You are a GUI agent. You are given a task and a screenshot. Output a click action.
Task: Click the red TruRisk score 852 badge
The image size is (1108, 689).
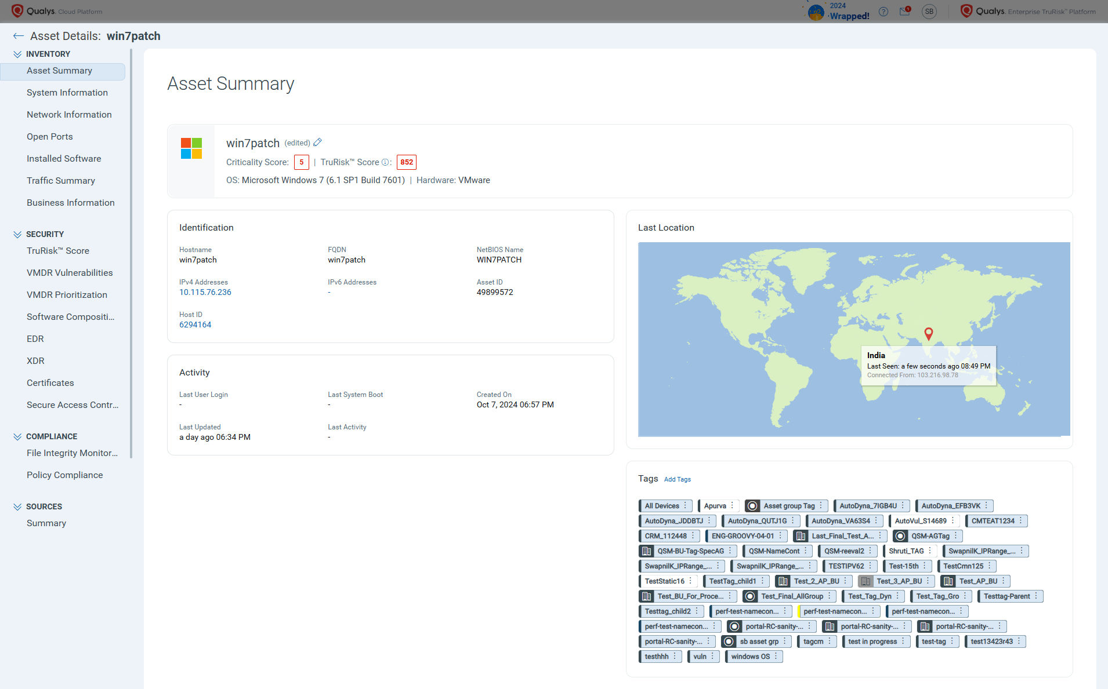pyautogui.click(x=406, y=162)
